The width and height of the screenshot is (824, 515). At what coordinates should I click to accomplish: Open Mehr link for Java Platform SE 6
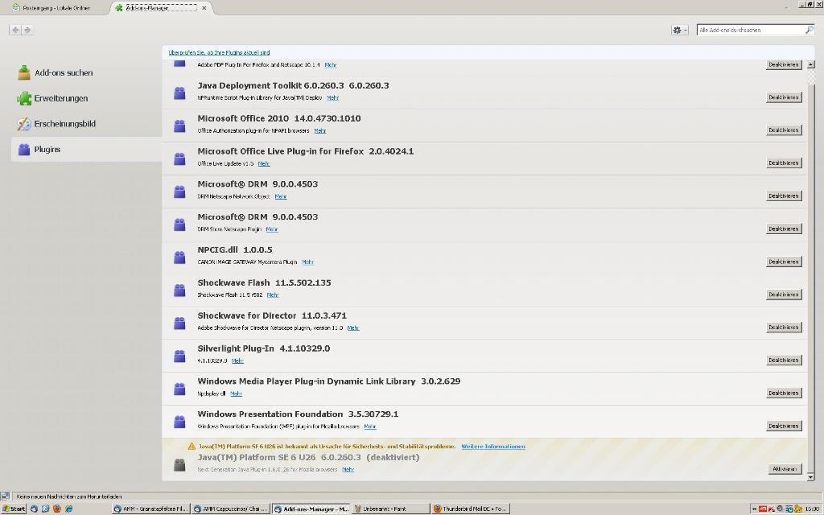click(348, 469)
